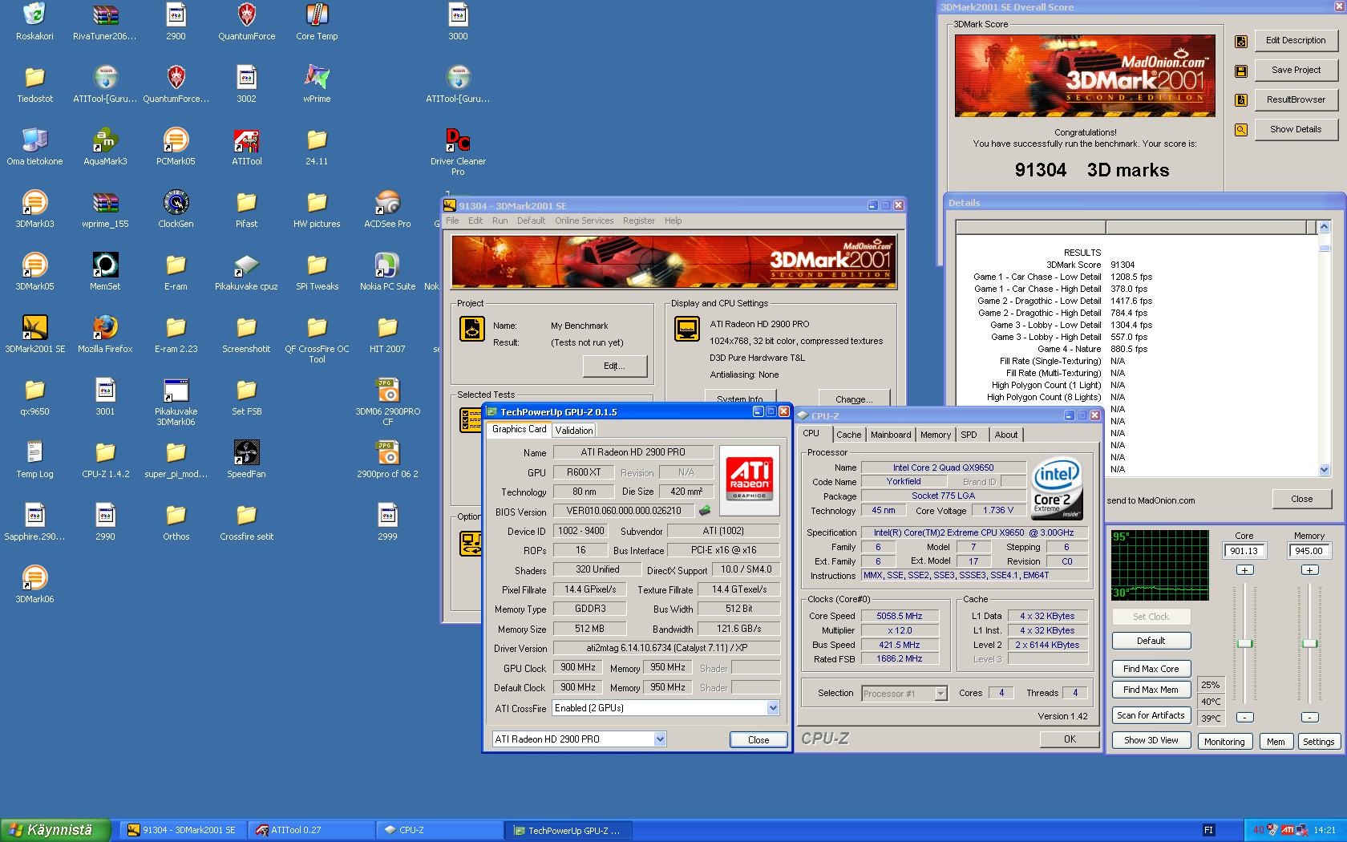Open the Online Services menu in 3DMark2001

584,221
